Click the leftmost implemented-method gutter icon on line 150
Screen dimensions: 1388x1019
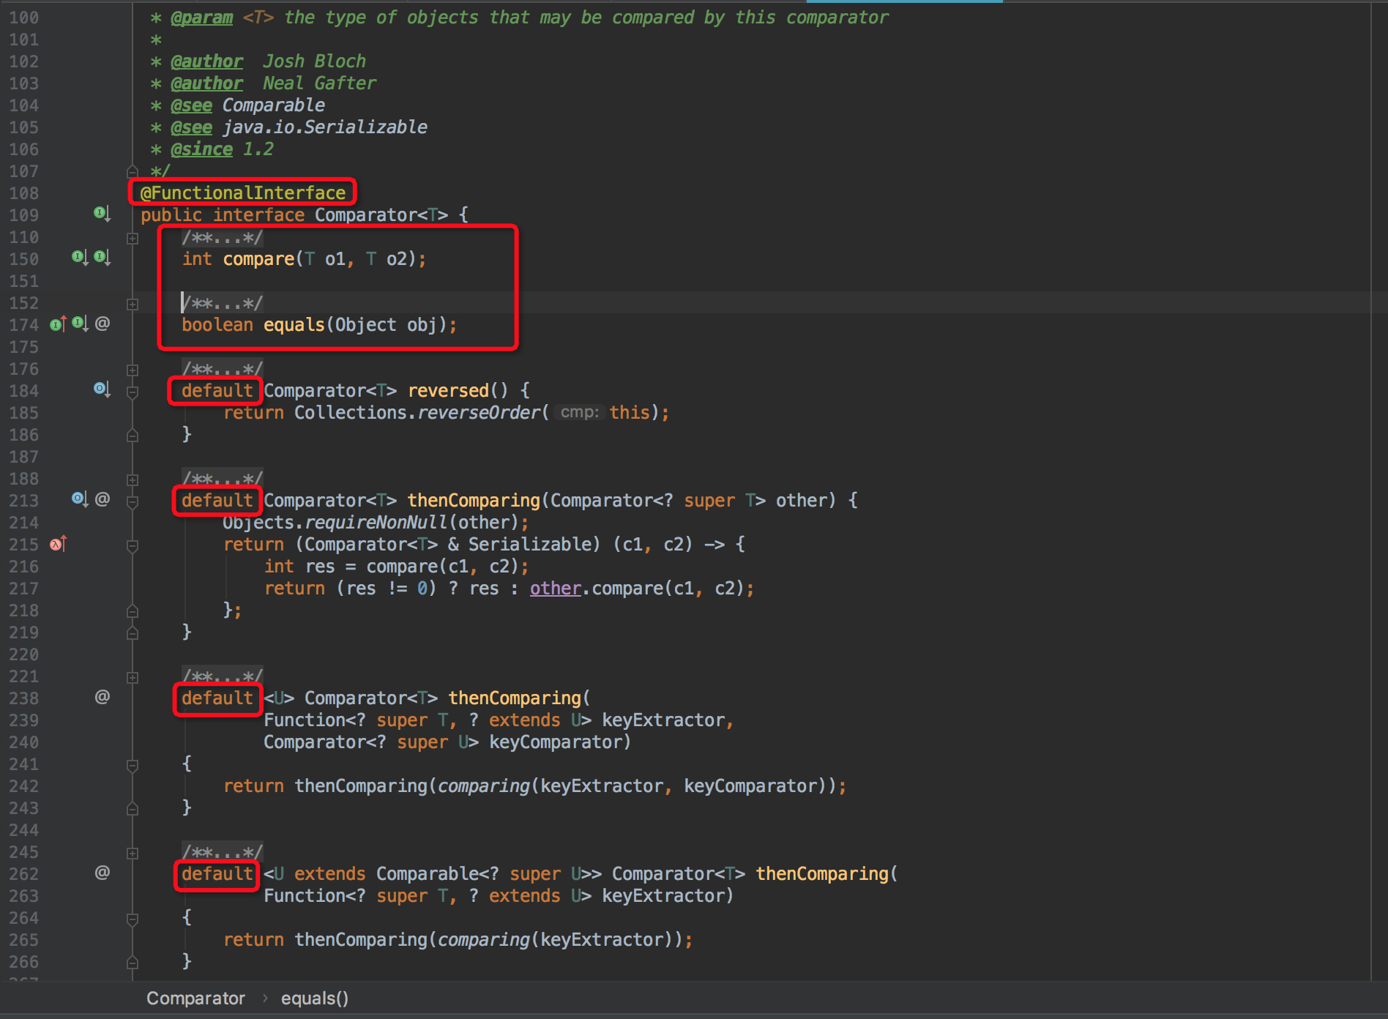tap(80, 257)
